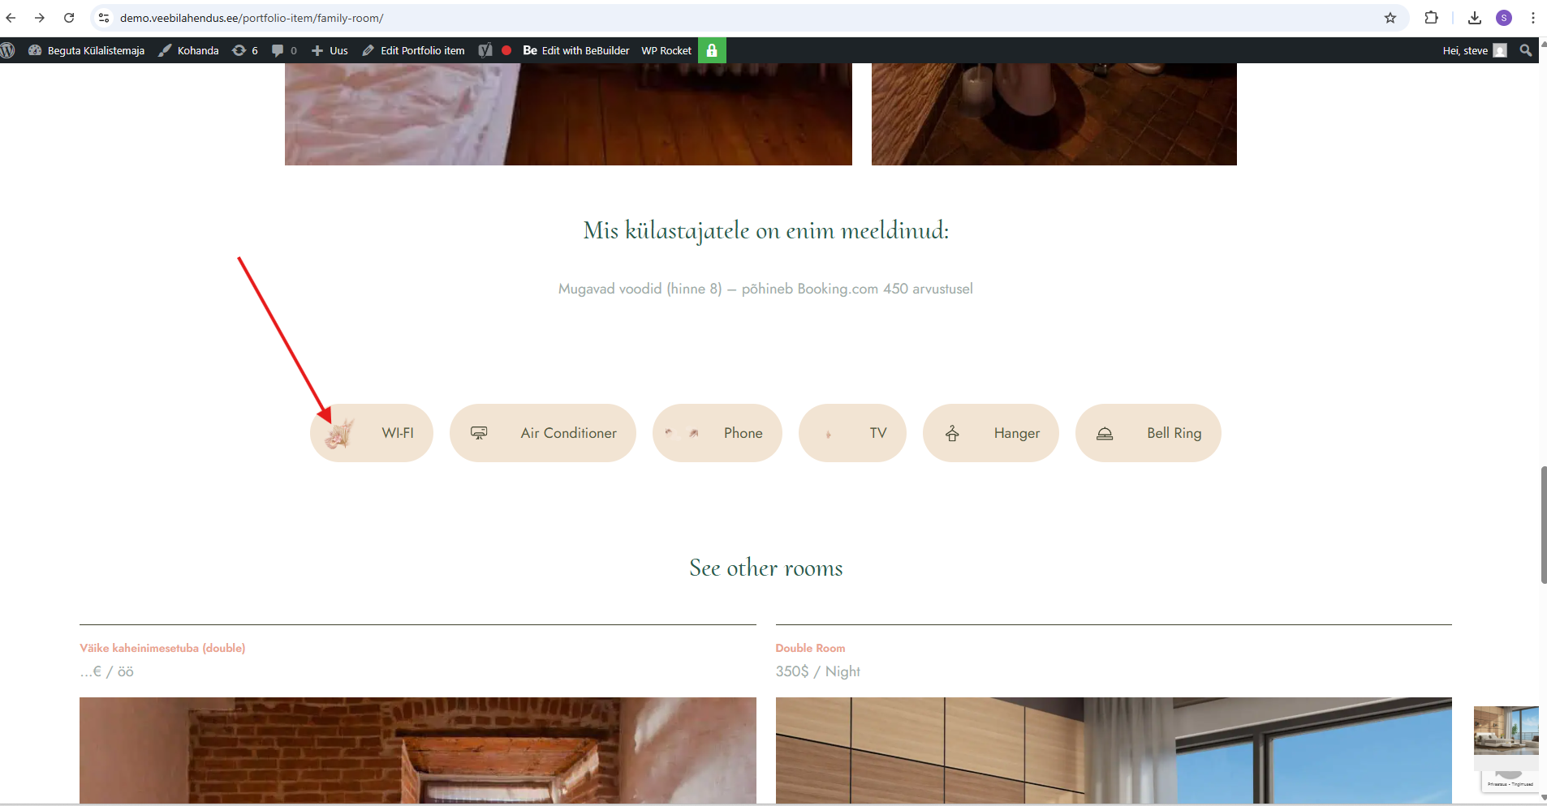Open the Väike kaheinimesetuba (double) room link
1547x806 pixels.
(x=162, y=648)
